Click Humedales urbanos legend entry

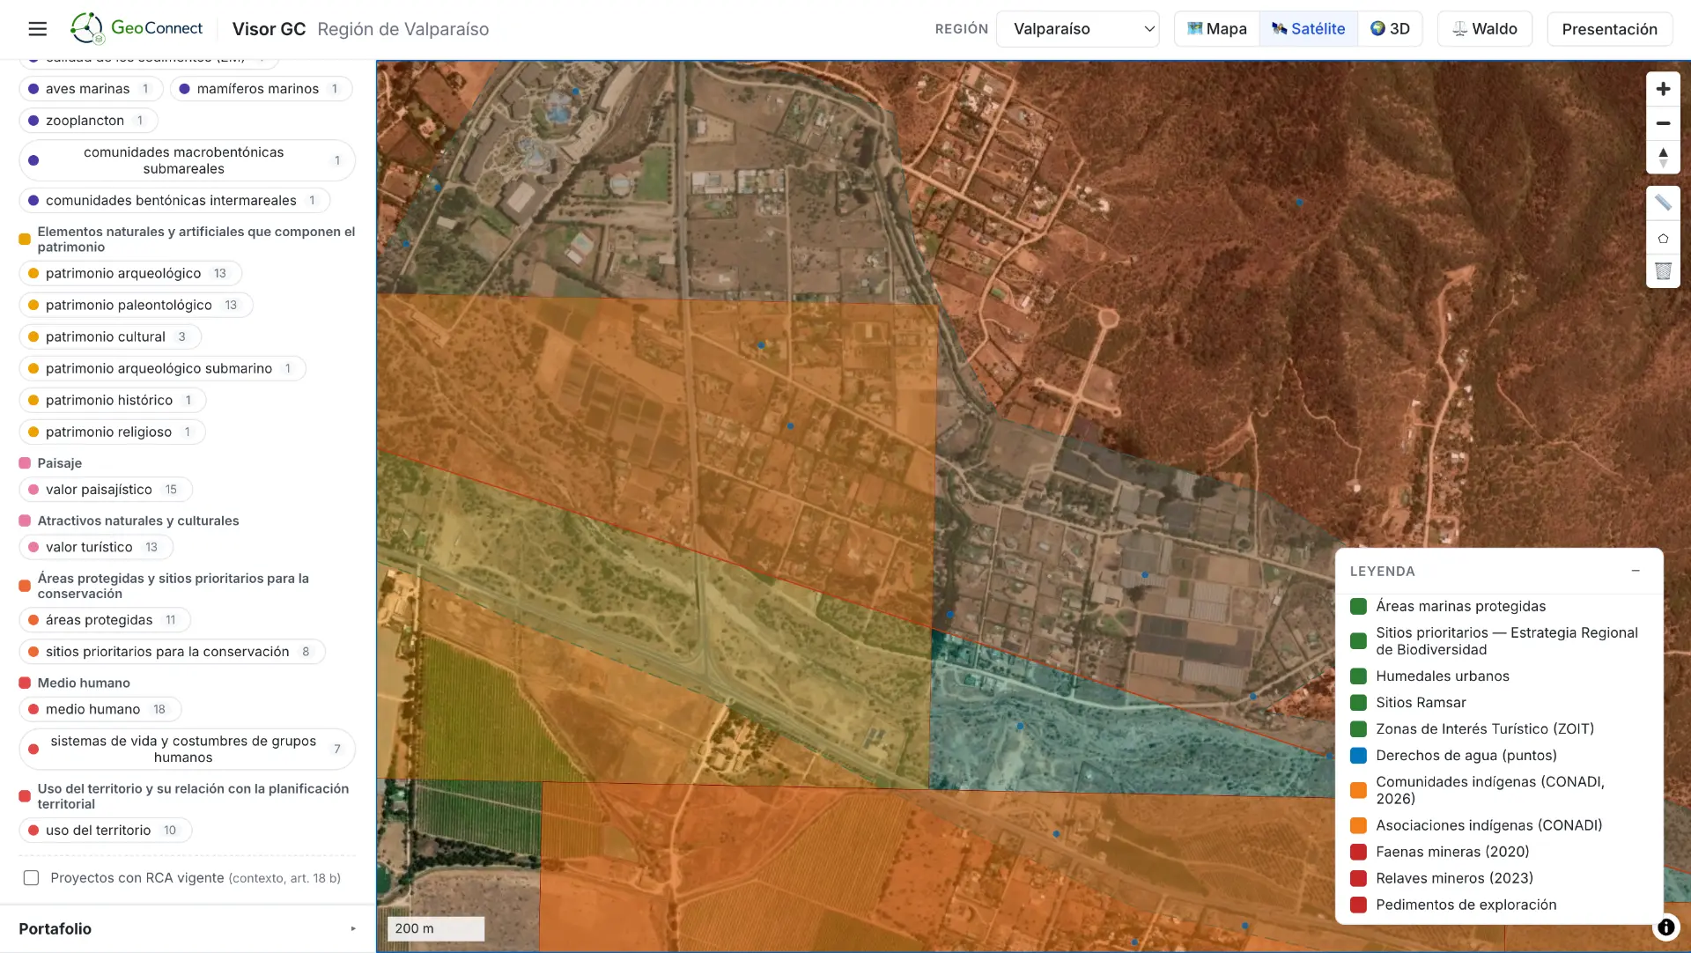coord(1442,676)
